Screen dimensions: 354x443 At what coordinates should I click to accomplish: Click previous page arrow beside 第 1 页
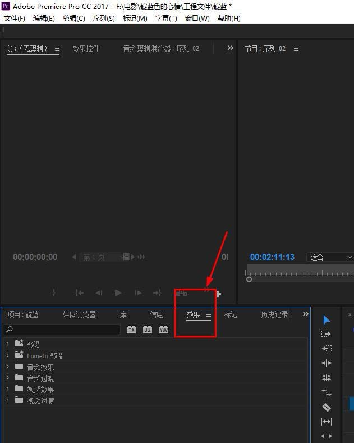(74, 257)
